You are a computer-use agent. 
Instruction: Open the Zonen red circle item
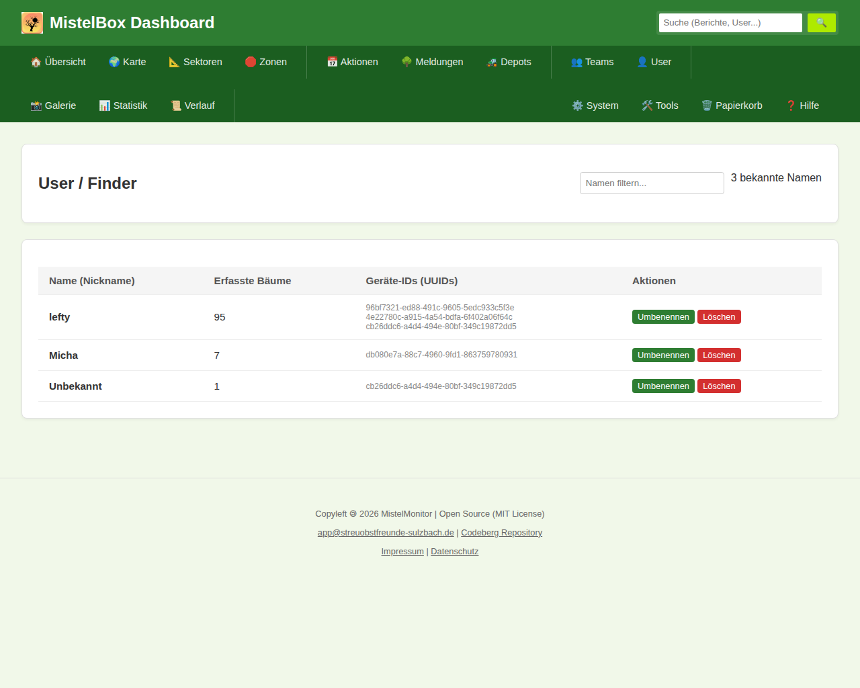coord(266,62)
